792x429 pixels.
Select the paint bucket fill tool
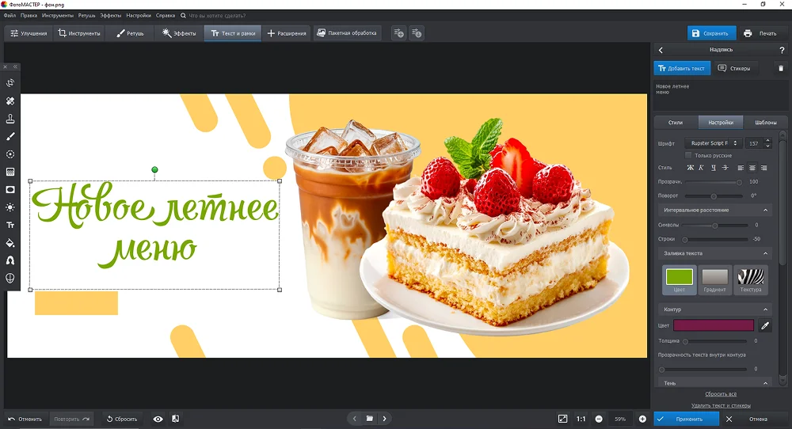10,243
